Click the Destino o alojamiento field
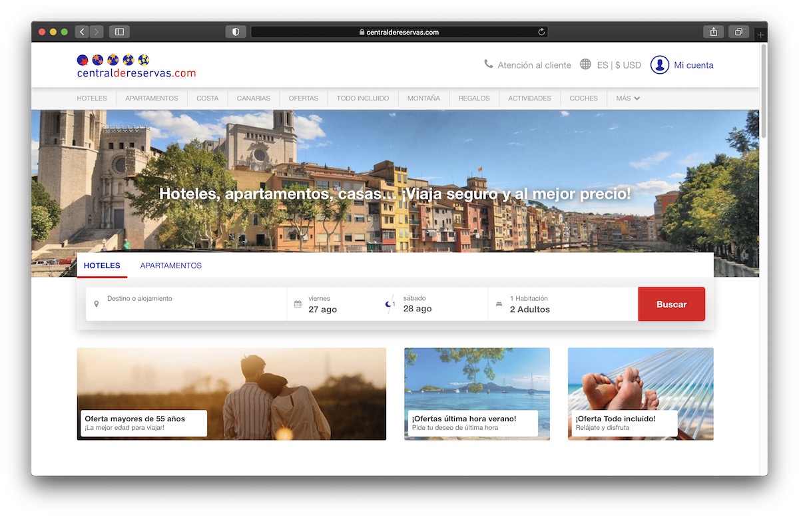The image size is (799, 517). click(x=186, y=304)
